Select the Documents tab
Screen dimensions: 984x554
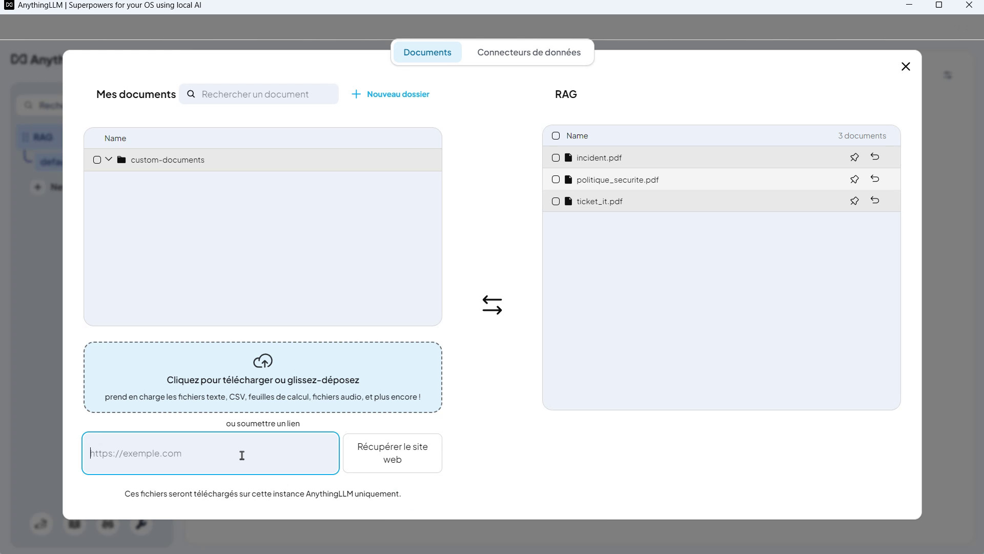coord(427,52)
